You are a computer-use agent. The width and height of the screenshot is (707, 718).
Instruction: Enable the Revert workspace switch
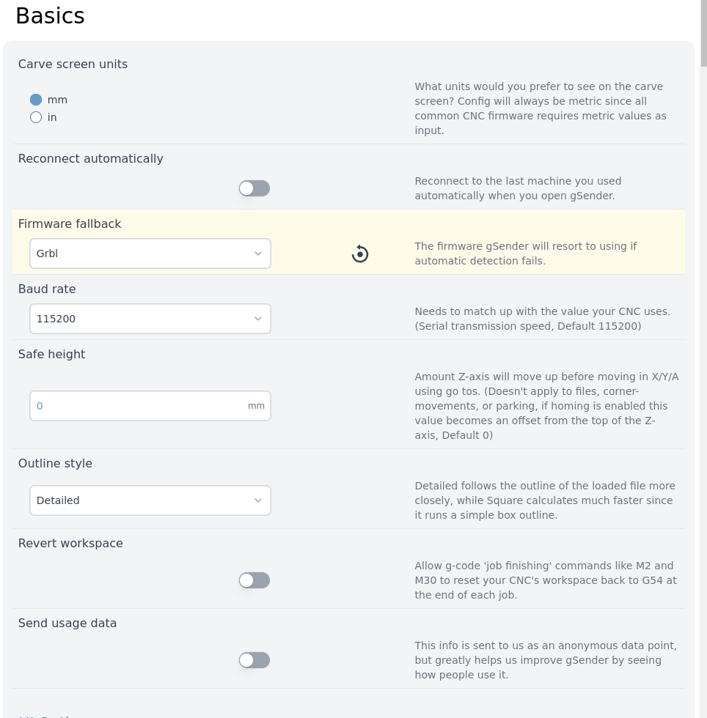point(254,580)
